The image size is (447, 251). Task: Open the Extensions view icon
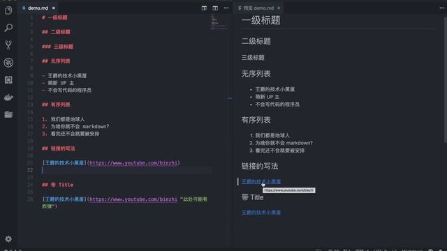[x=8, y=80]
